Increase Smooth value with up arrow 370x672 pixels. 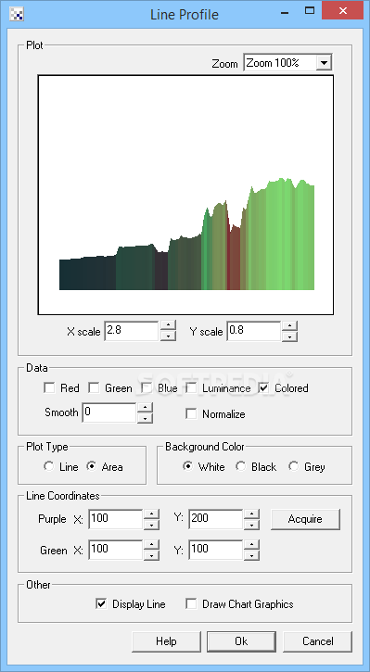pos(146,407)
